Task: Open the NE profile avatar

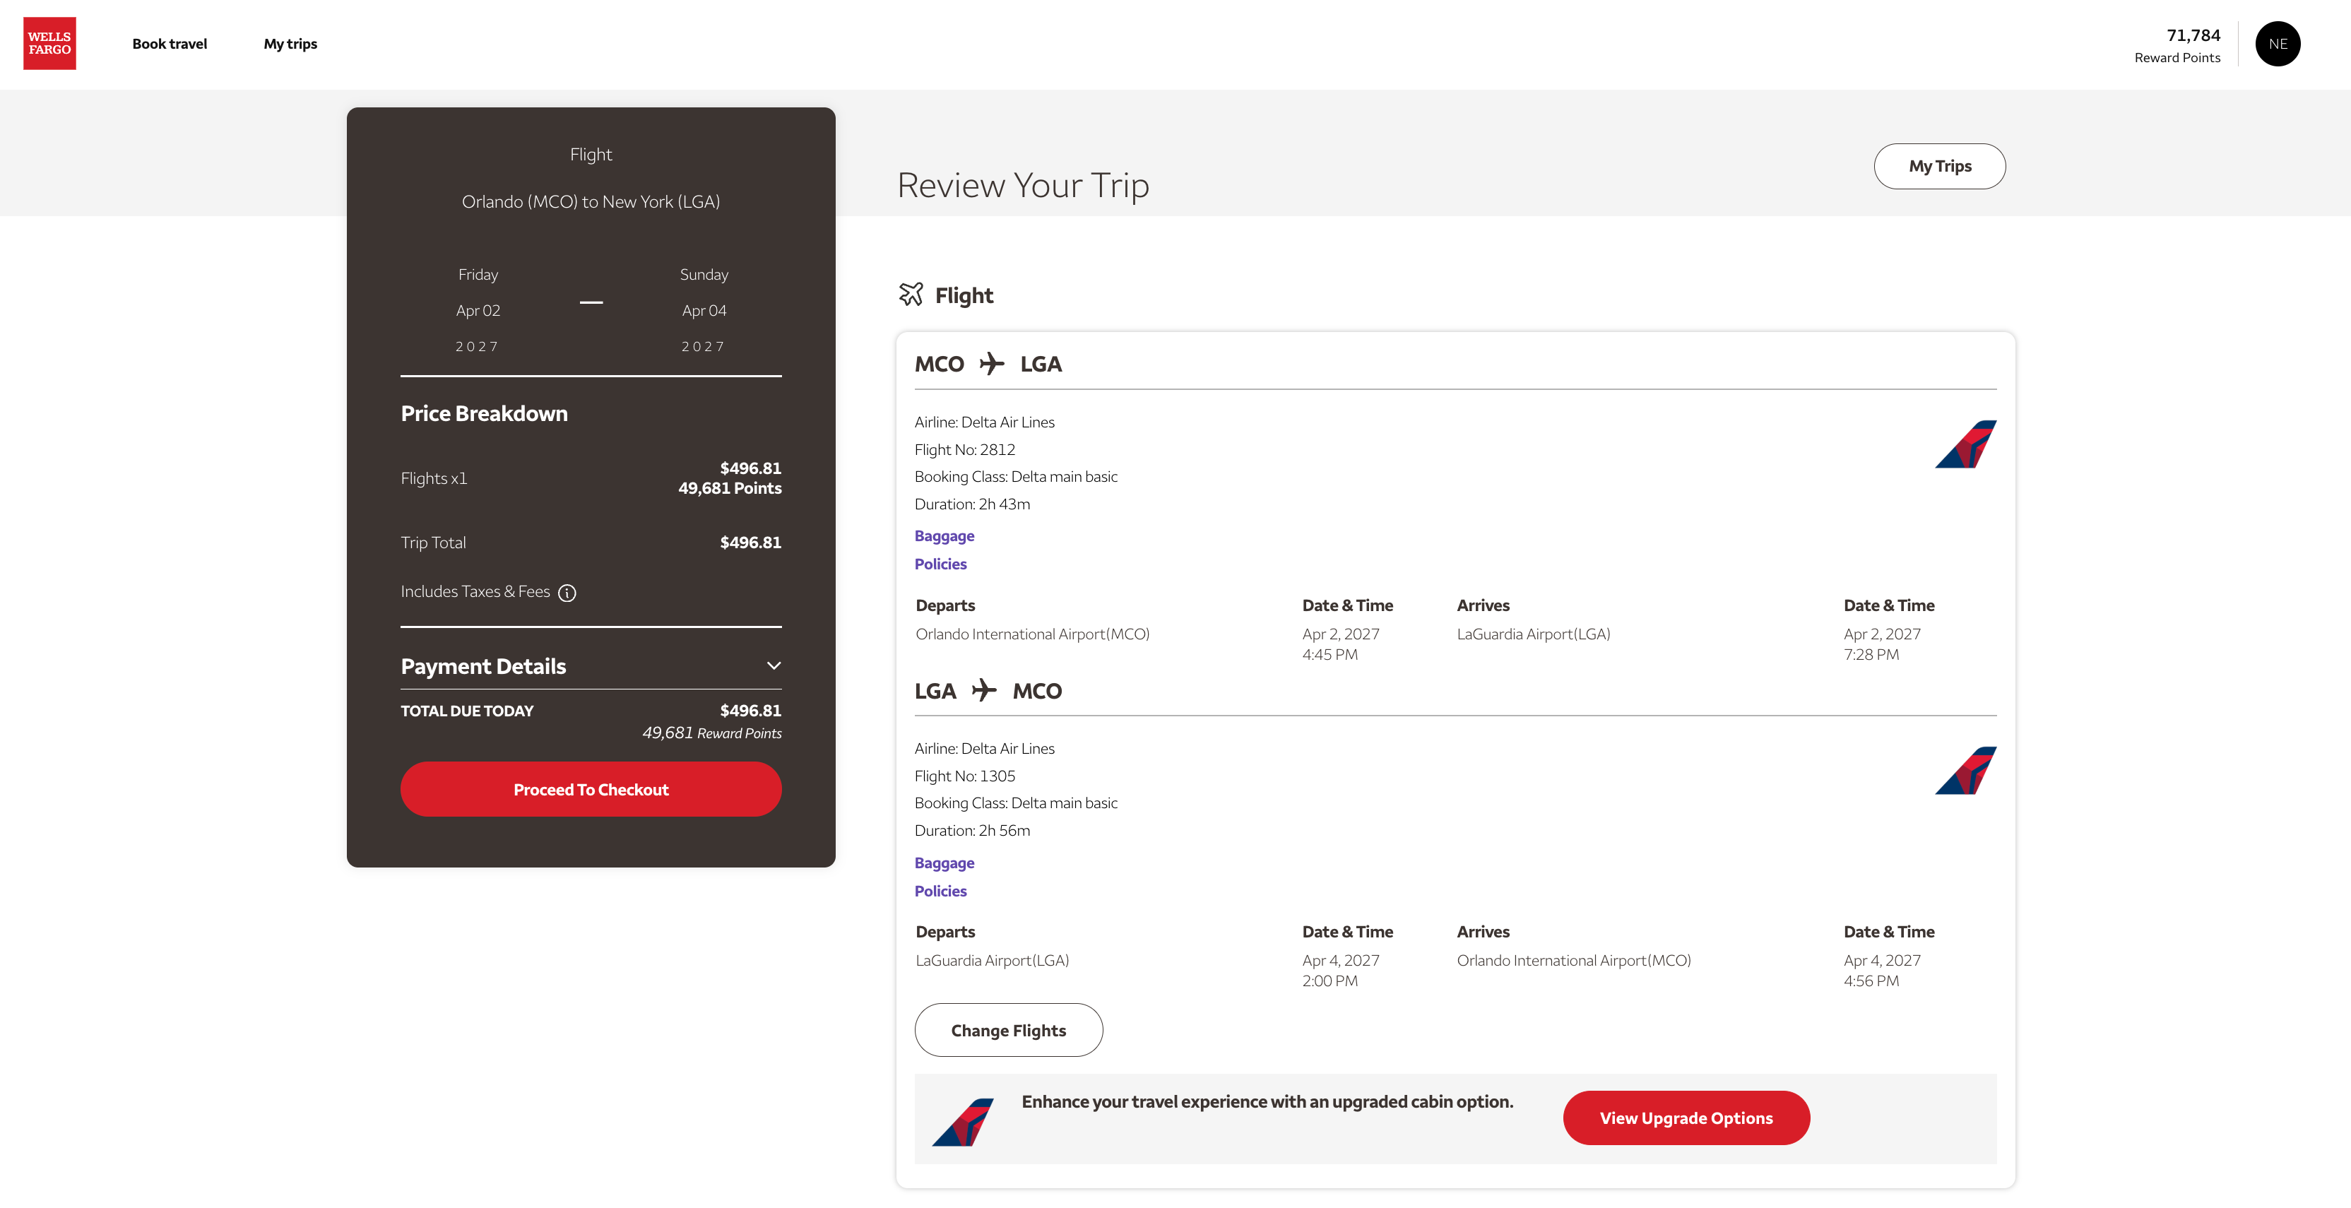Action: tap(2277, 44)
